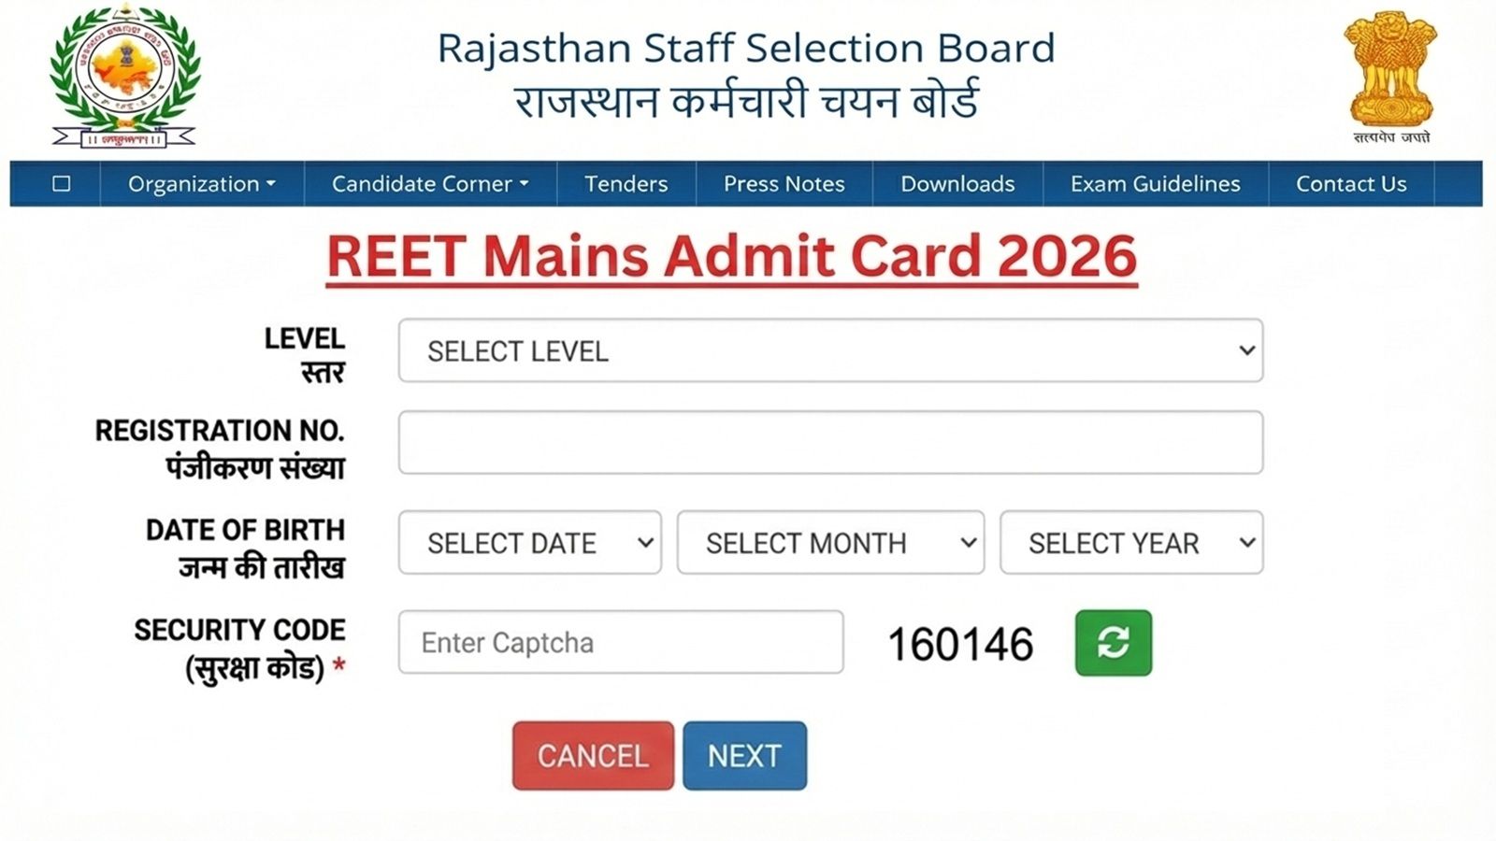Screen dimensions: 1496x841
Task: Expand the Candidate Corner menu
Action: [426, 184]
